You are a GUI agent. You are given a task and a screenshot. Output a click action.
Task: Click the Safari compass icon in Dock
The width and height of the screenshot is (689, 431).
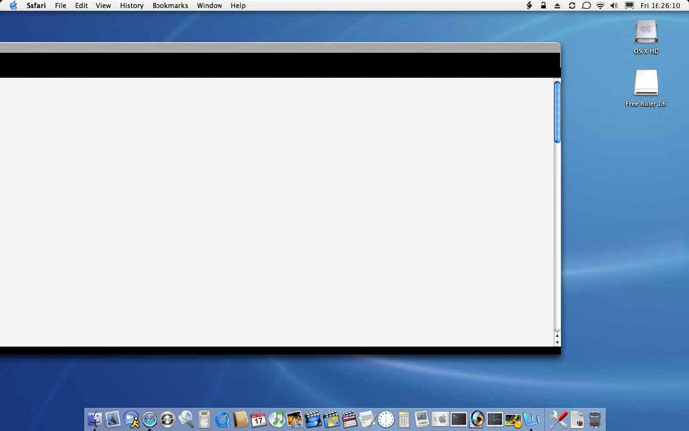pyautogui.click(x=150, y=420)
